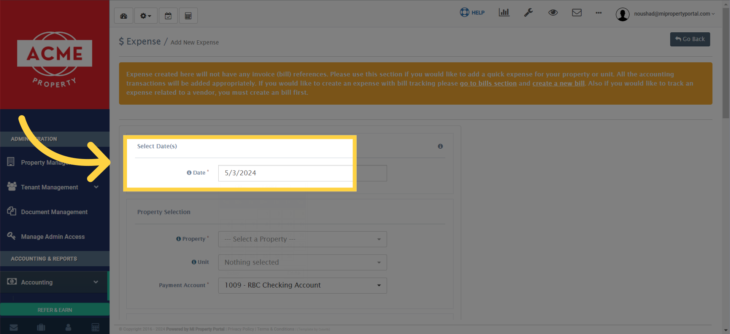Open Property Management in sidebar
Image resolution: width=730 pixels, height=334 pixels.
(x=55, y=162)
